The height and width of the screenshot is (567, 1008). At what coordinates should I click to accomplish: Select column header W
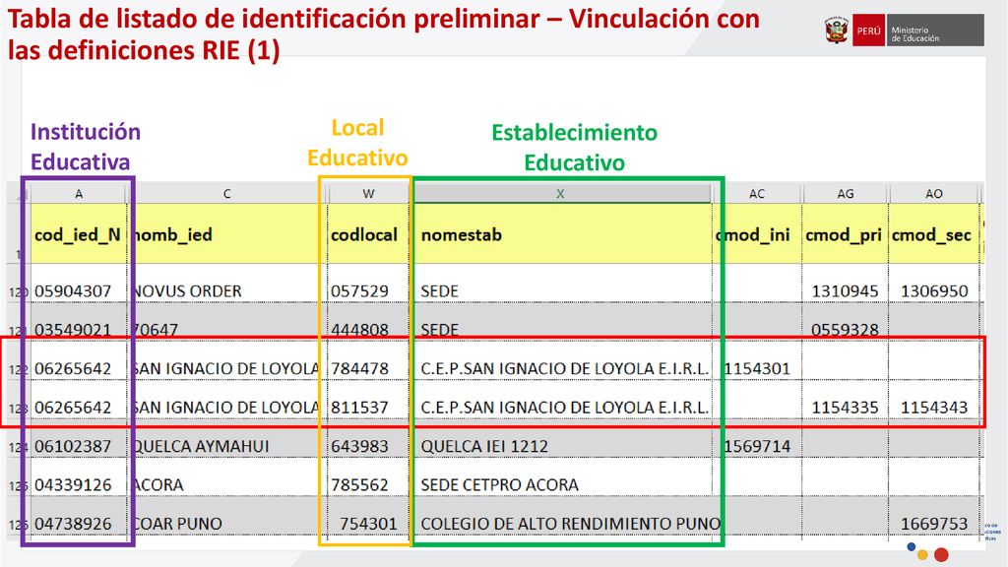click(x=368, y=194)
